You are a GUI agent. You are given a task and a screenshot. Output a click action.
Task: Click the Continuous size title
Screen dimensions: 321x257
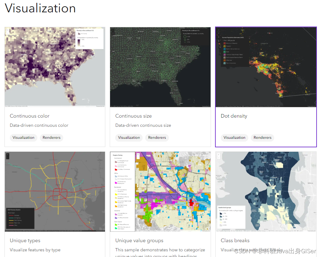pos(133,116)
